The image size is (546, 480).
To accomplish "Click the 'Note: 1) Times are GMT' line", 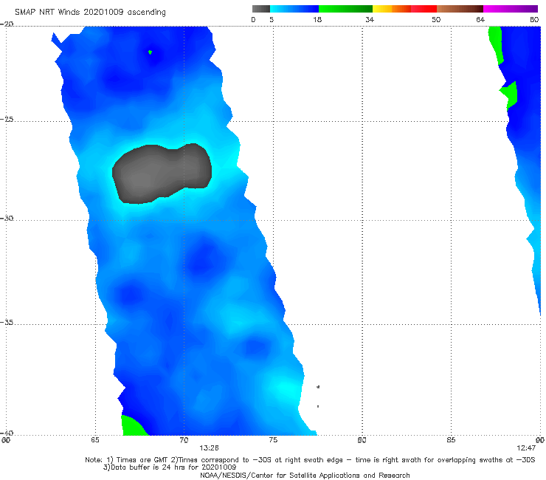I will pos(310,460).
